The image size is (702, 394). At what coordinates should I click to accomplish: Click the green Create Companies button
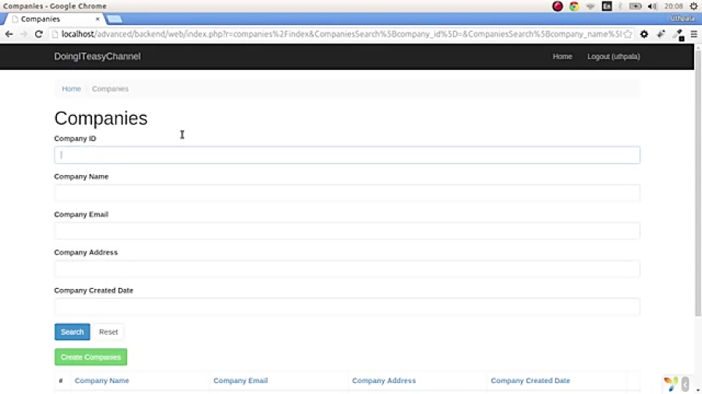(x=90, y=357)
